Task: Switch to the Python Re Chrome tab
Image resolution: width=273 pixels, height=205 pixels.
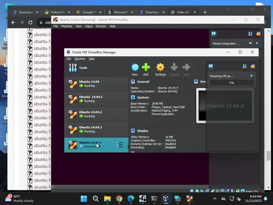Action: click(58, 12)
